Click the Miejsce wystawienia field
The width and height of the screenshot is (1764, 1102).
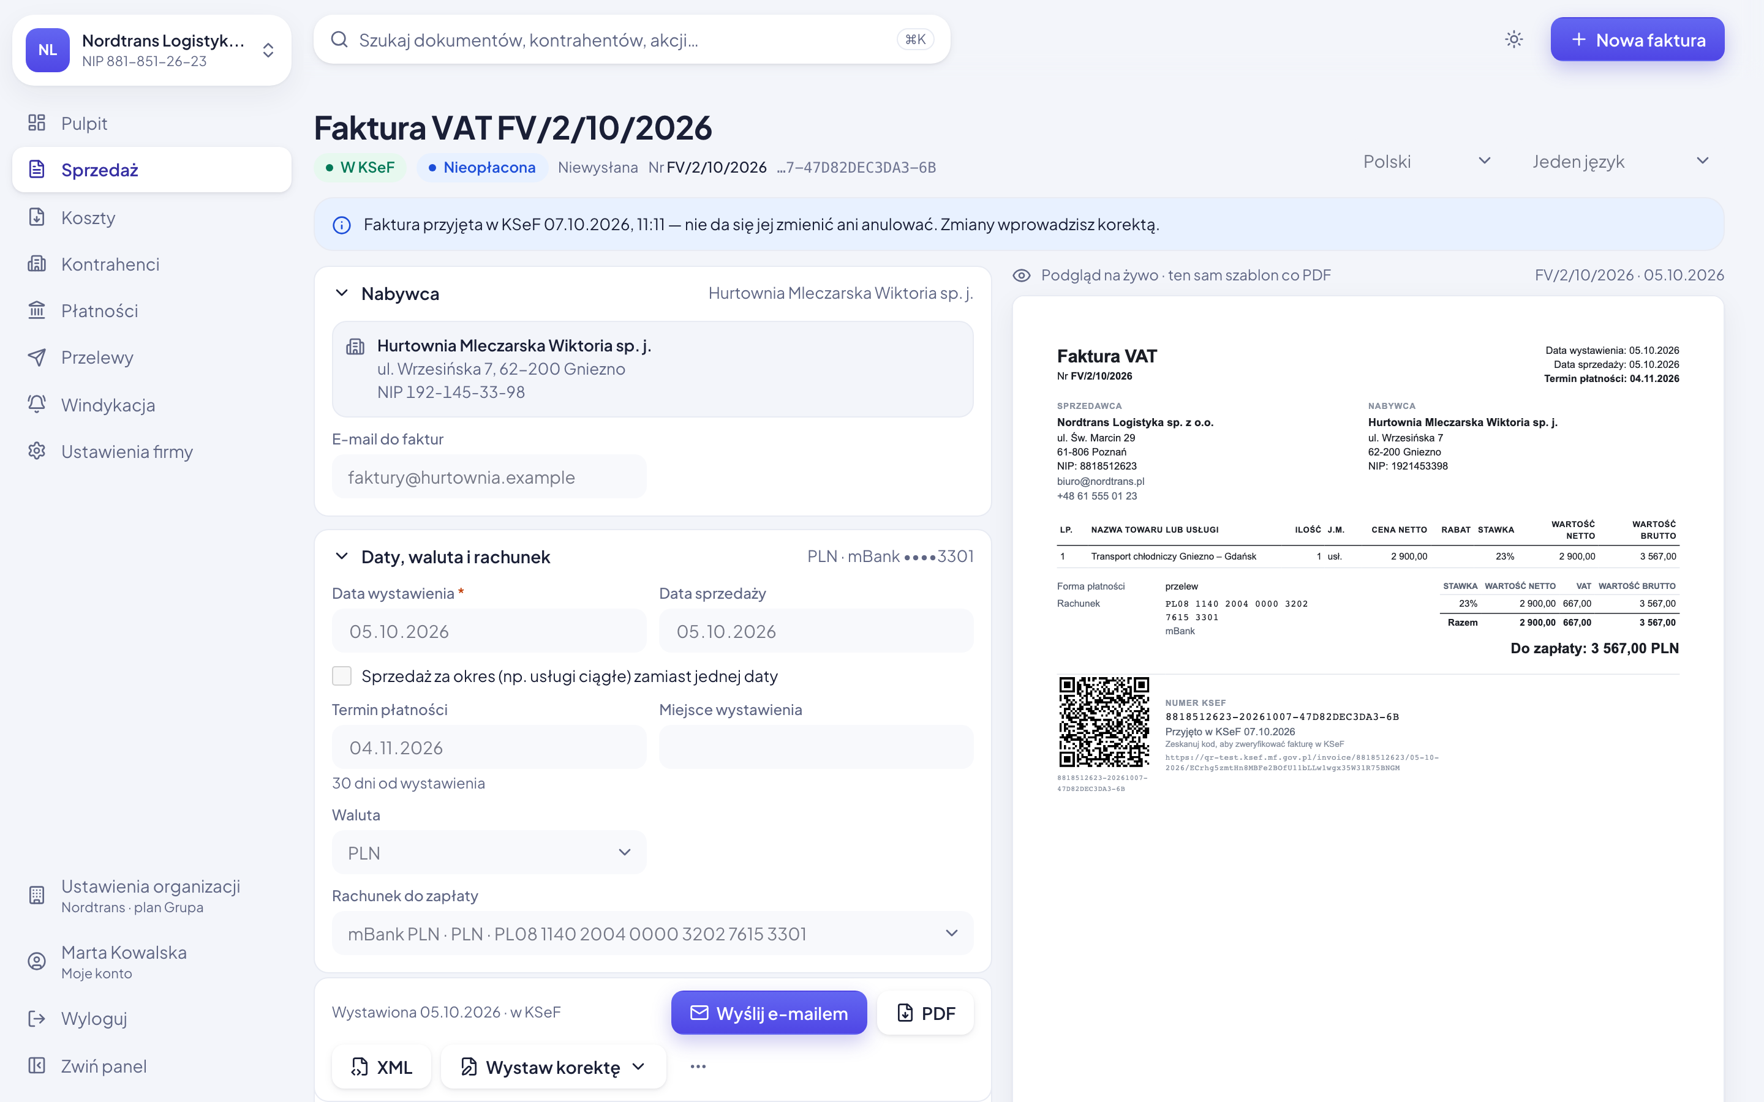point(816,748)
